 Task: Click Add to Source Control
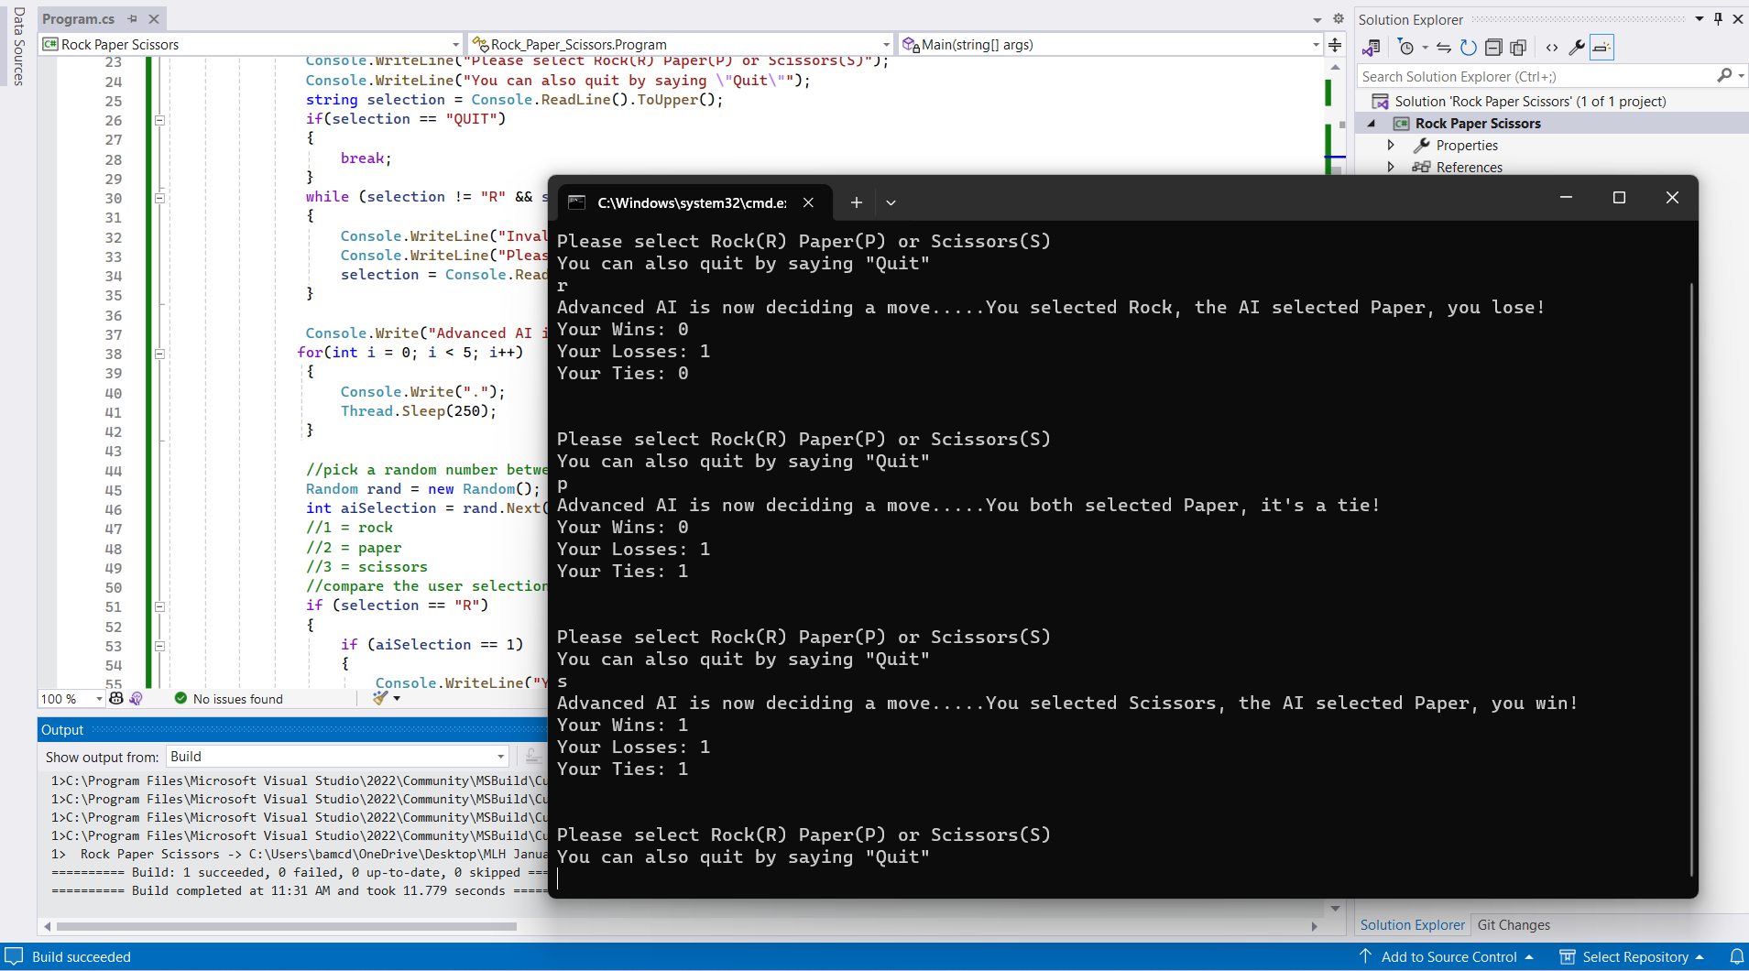coord(1448,956)
